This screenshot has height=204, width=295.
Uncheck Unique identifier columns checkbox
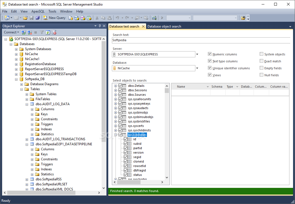pos(210,68)
